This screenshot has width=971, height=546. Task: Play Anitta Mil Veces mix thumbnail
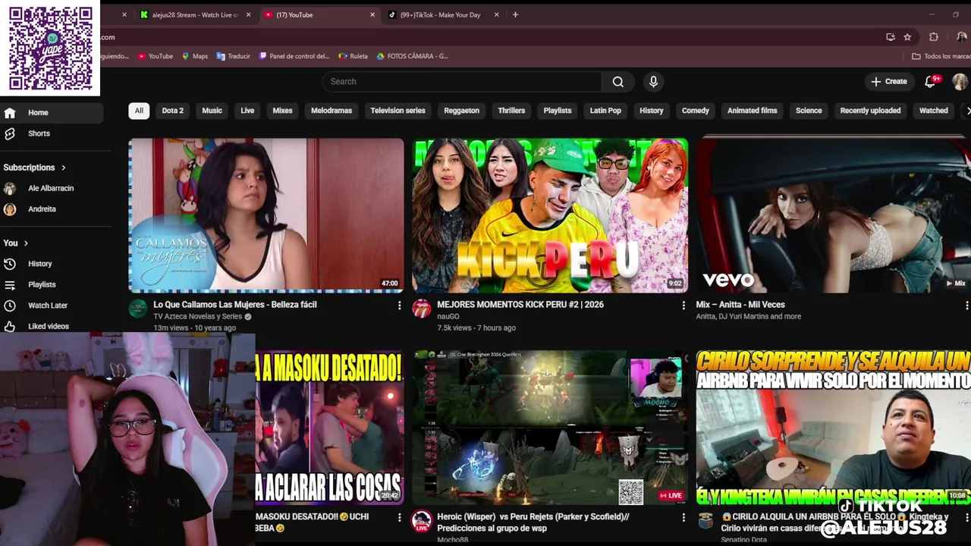834,215
